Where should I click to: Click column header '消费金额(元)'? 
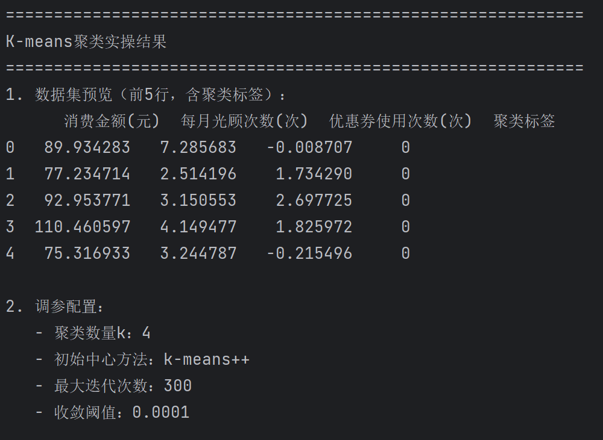coord(112,121)
